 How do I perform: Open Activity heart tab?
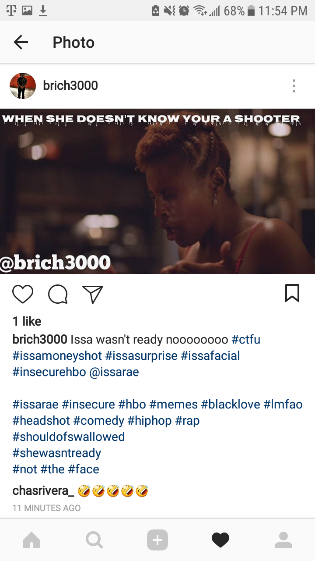pyautogui.click(x=220, y=540)
